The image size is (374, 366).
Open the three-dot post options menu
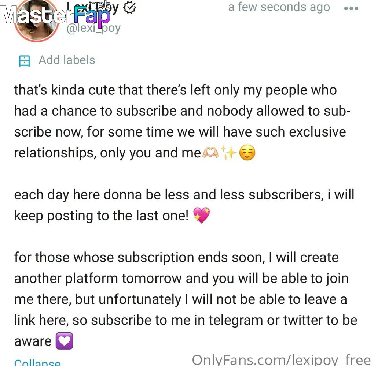pyautogui.click(x=351, y=8)
